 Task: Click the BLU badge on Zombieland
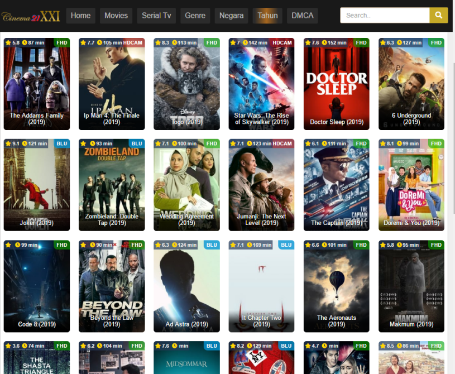pos(137,143)
